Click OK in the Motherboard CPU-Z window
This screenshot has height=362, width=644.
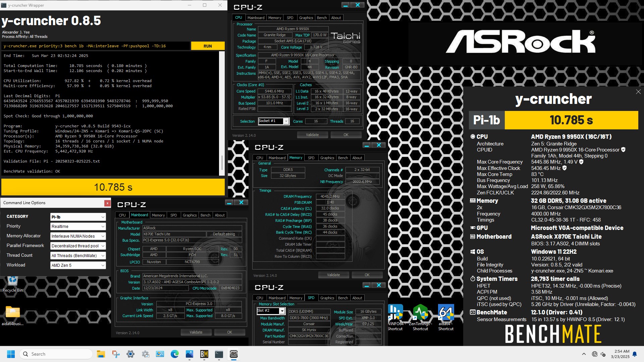click(229, 332)
